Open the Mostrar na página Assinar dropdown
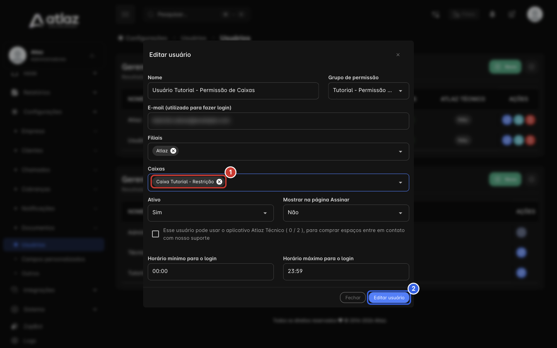Screen dimensions: 557x348 tap(346, 213)
